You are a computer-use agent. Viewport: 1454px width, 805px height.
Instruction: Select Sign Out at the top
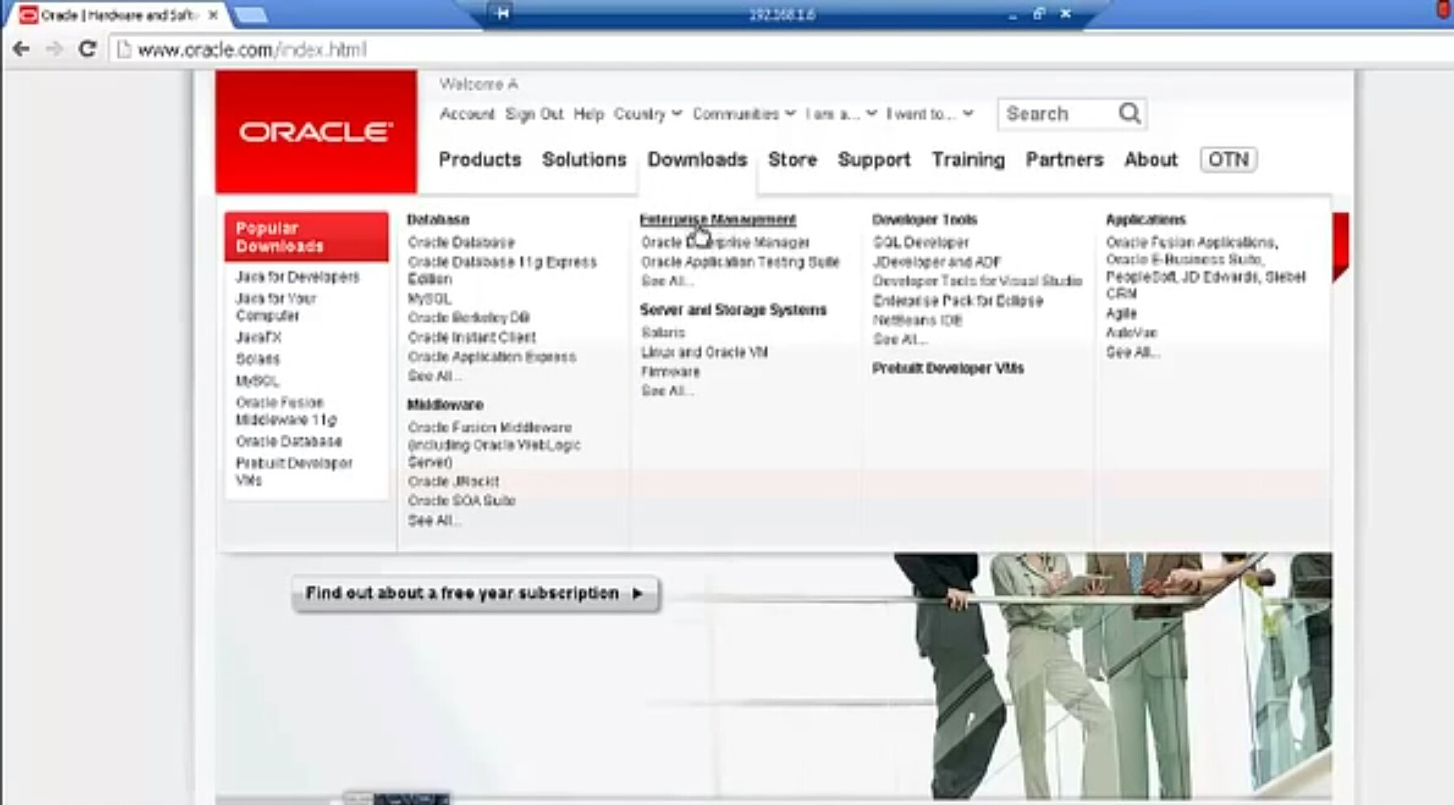pyautogui.click(x=534, y=113)
